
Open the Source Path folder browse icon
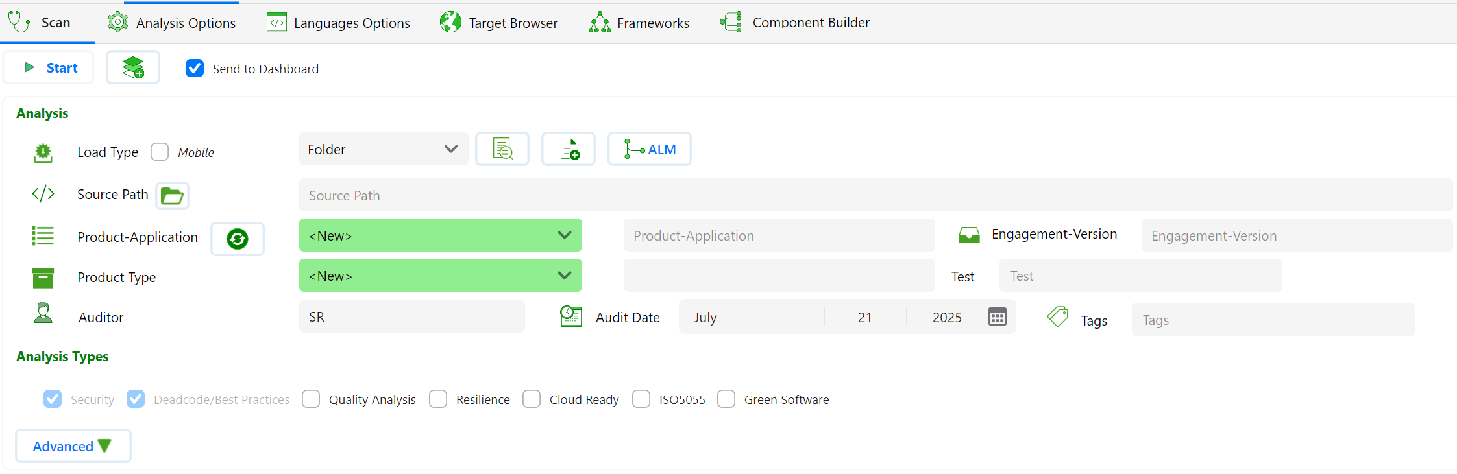pos(172,195)
